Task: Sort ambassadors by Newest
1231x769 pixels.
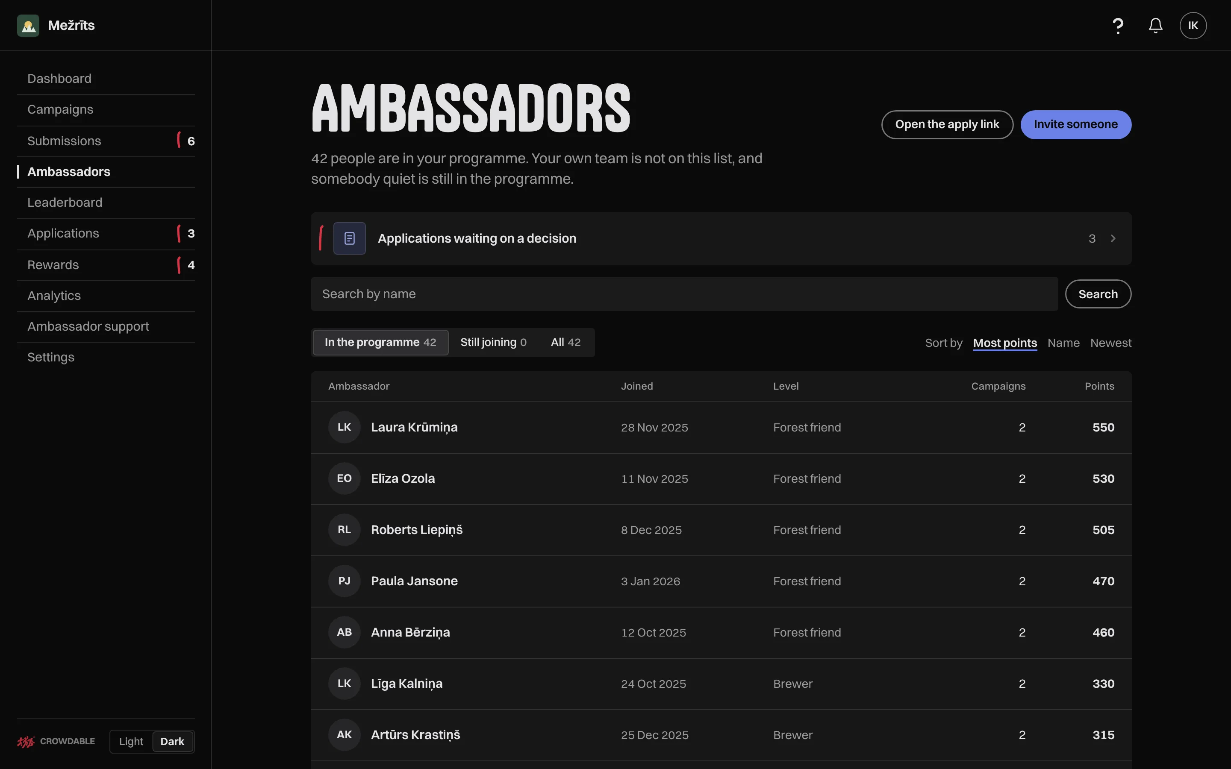Action: 1110,343
